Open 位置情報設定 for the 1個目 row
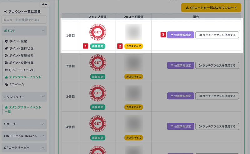Image resolution: width=250 pixels, height=154 pixels. click(181, 35)
